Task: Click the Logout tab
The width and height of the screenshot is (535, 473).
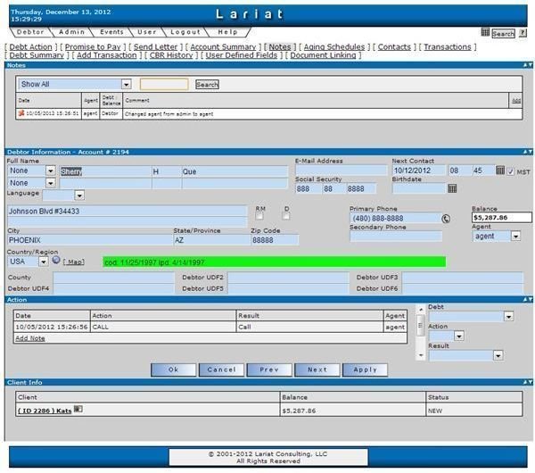Action: tap(185, 32)
